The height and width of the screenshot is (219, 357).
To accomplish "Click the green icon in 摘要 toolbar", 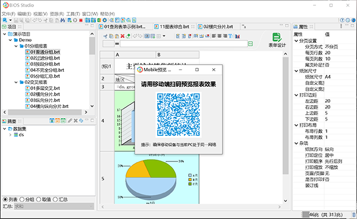I will (x=63, y=121).
